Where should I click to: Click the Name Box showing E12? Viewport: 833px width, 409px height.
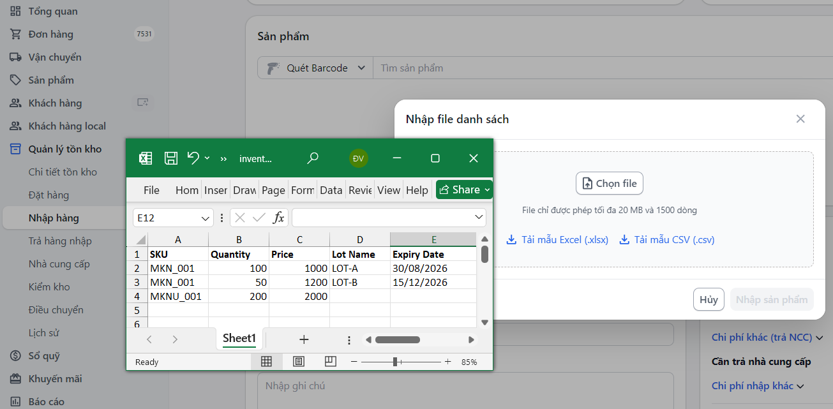point(166,218)
